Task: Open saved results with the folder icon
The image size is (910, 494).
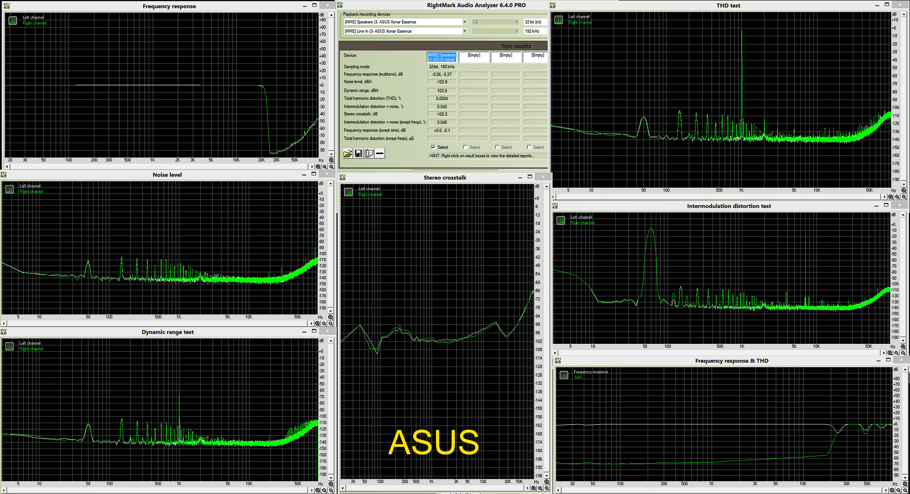Action: tap(348, 153)
